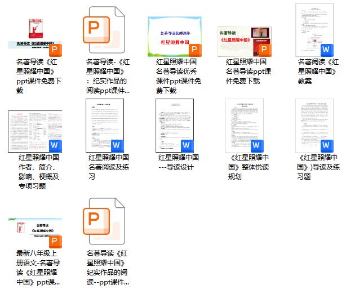
Task: Open the 红星照耀中国名著导读ppt课件免费下载 slide thumbnail
Action: (x=243, y=41)
